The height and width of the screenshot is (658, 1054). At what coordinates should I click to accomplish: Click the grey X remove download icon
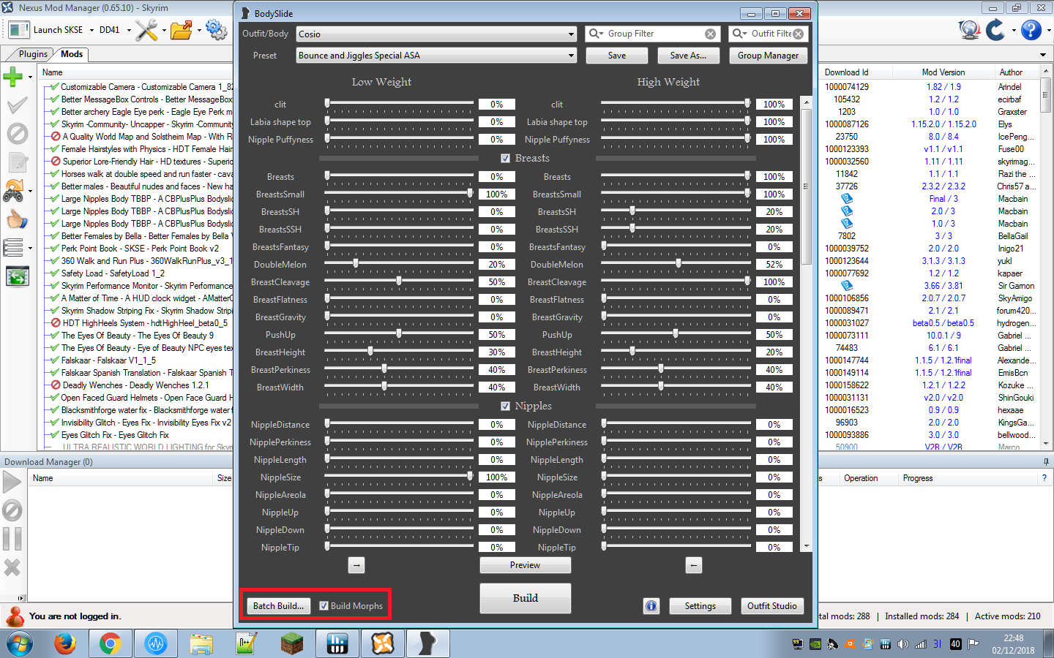point(12,567)
